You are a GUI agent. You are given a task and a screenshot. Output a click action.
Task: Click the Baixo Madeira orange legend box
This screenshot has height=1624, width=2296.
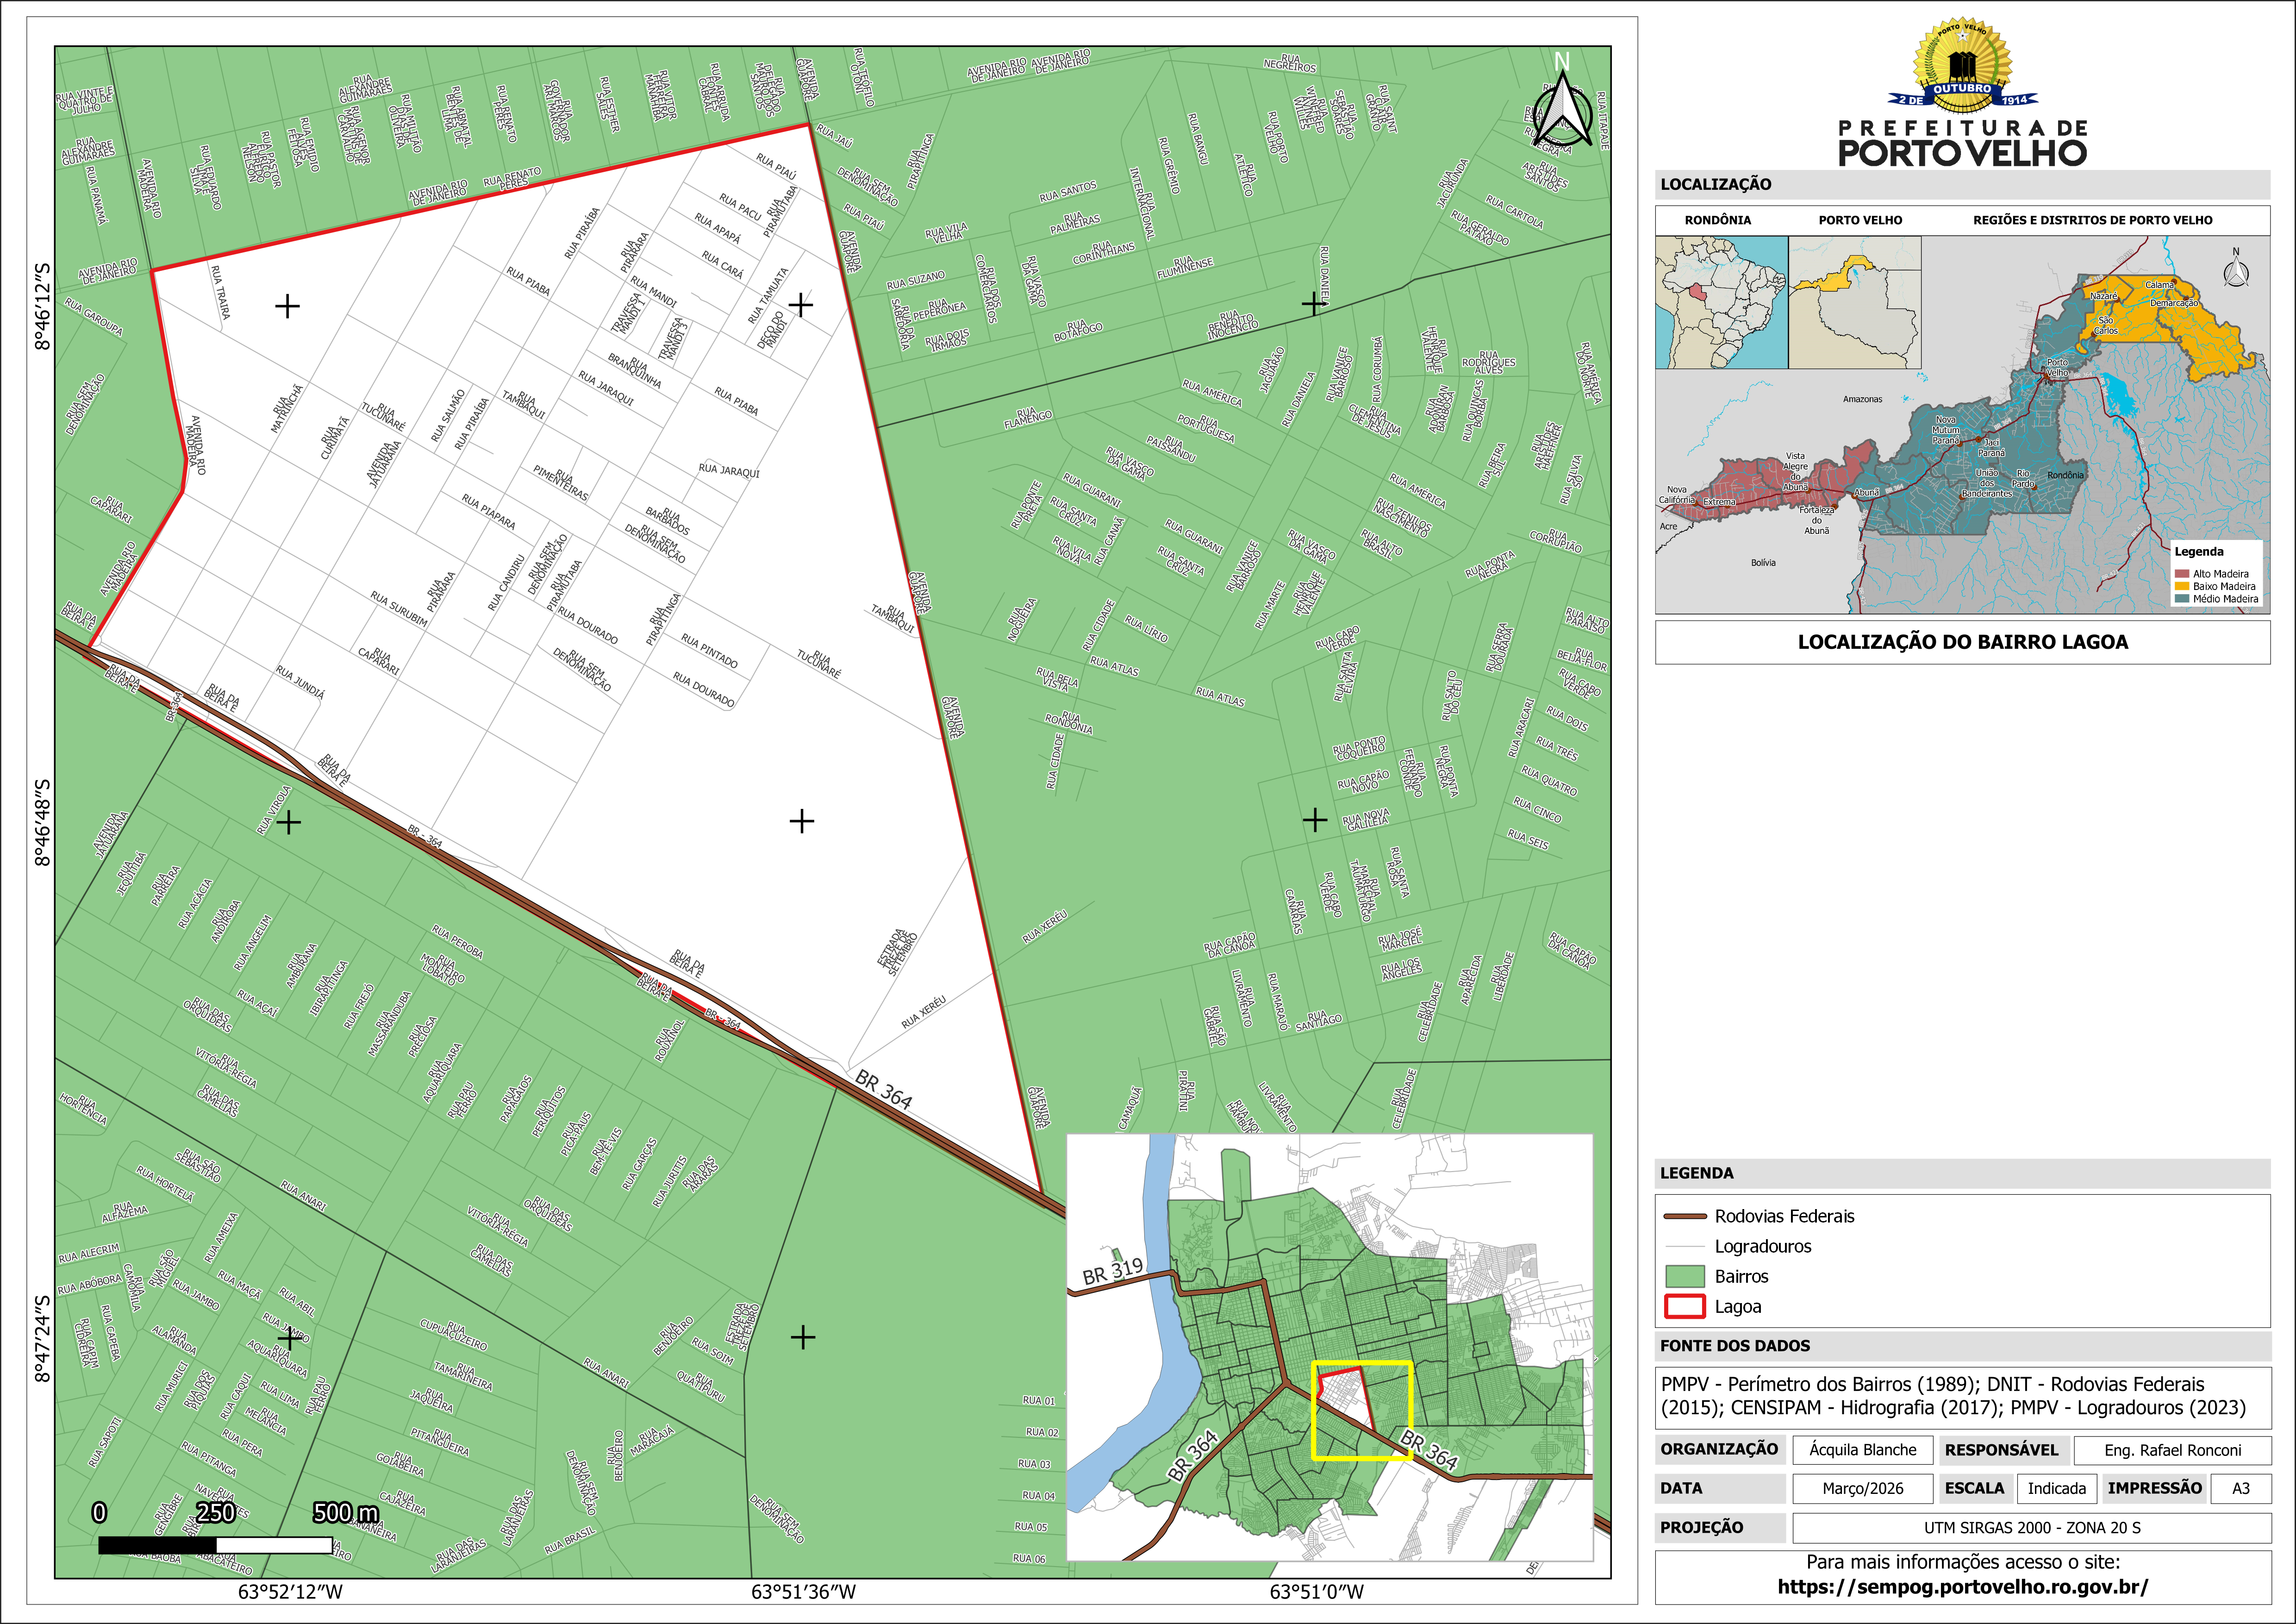(2181, 586)
